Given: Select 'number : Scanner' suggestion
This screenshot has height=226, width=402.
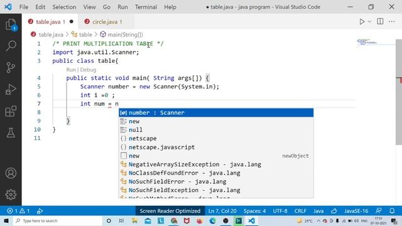Looking at the screenshot, I should (x=216, y=113).
